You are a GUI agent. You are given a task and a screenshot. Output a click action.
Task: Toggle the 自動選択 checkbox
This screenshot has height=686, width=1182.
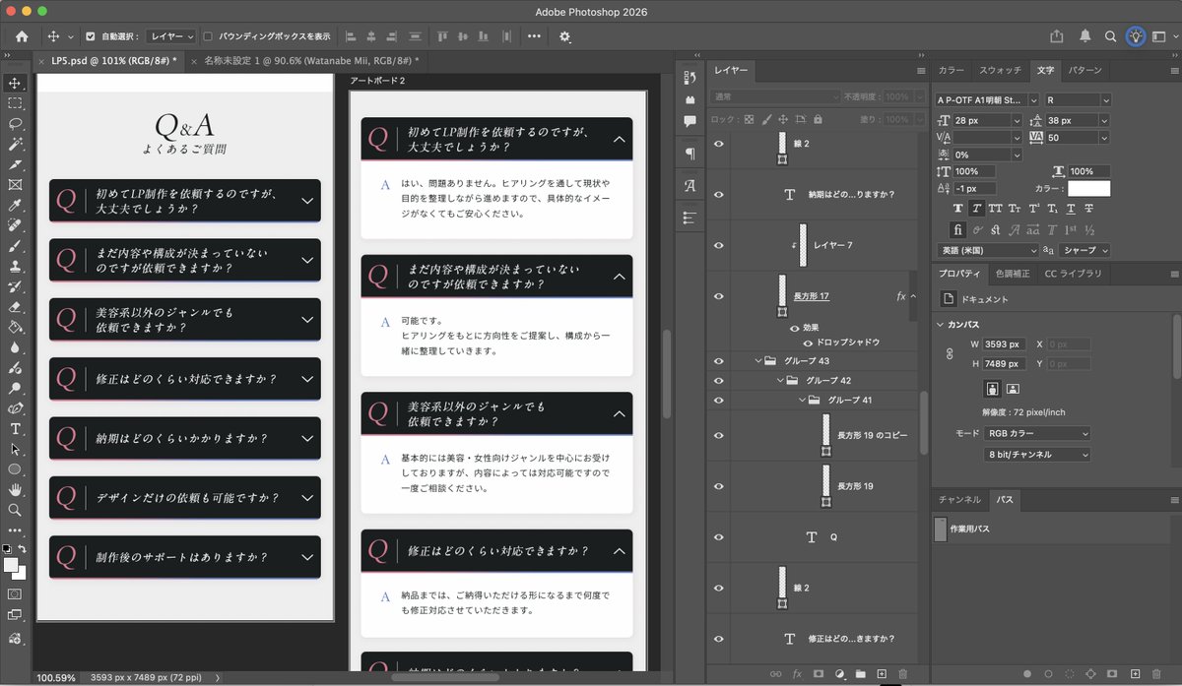[x=91, y=36]
